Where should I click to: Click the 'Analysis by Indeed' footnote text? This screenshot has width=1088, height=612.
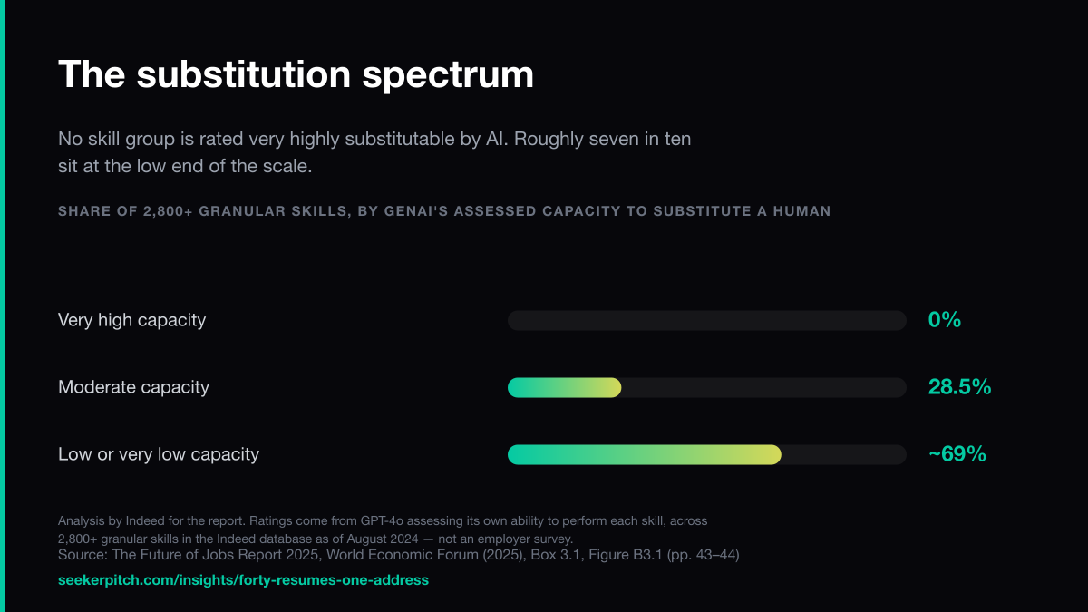(x=383, y=529)
